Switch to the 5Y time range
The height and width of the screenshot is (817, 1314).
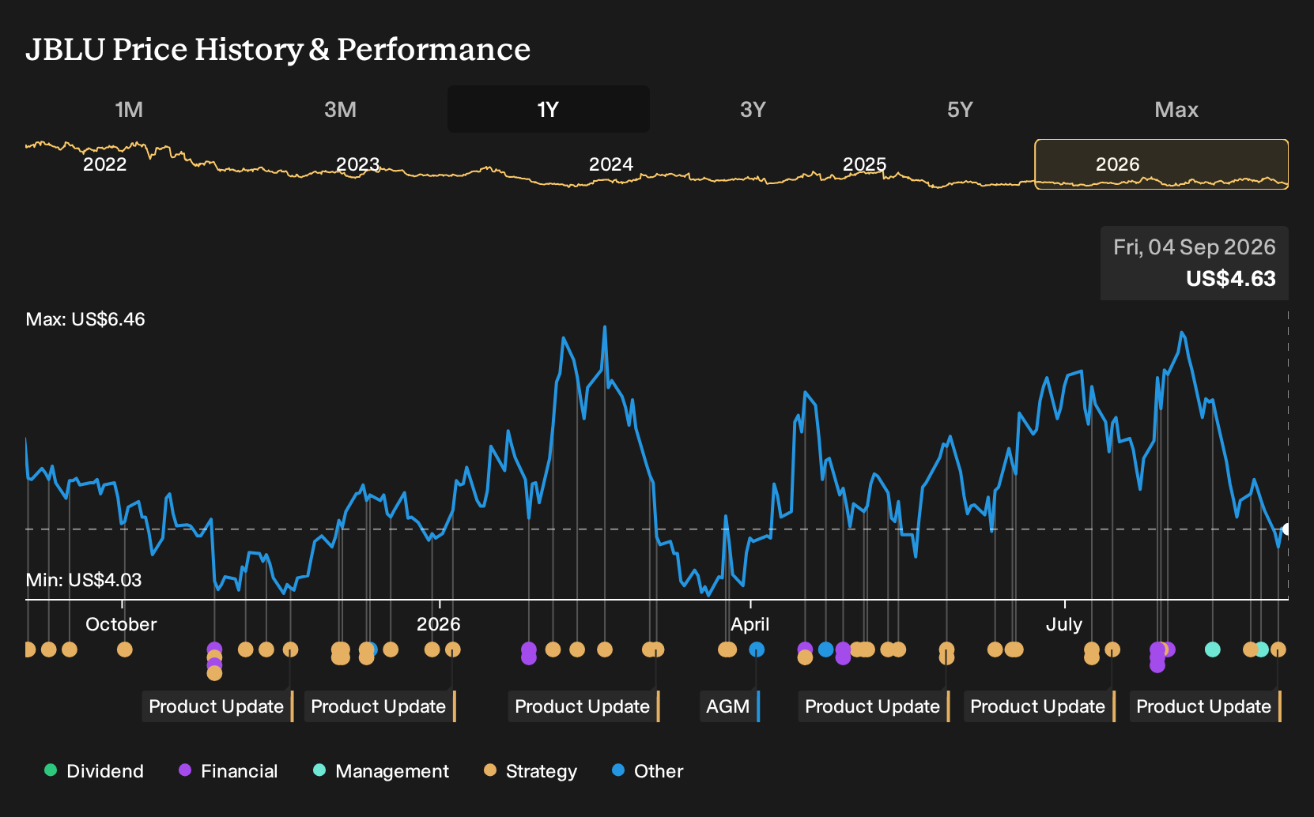pyautogui.click(x=960, y=109)
